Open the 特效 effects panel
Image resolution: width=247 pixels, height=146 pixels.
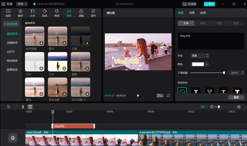point(57,13)
